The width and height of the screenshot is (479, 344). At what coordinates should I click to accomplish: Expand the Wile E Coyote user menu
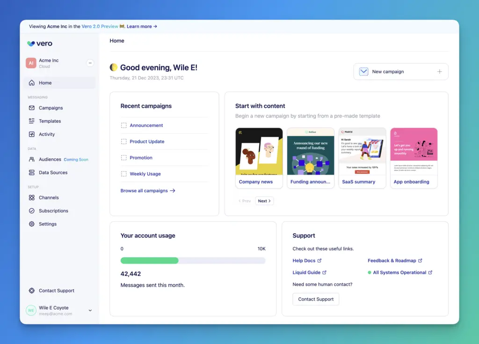tap(90, 310)
